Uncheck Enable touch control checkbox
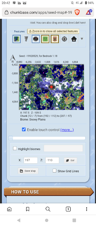This screenshot has width=96, height=226. (24, 129)
